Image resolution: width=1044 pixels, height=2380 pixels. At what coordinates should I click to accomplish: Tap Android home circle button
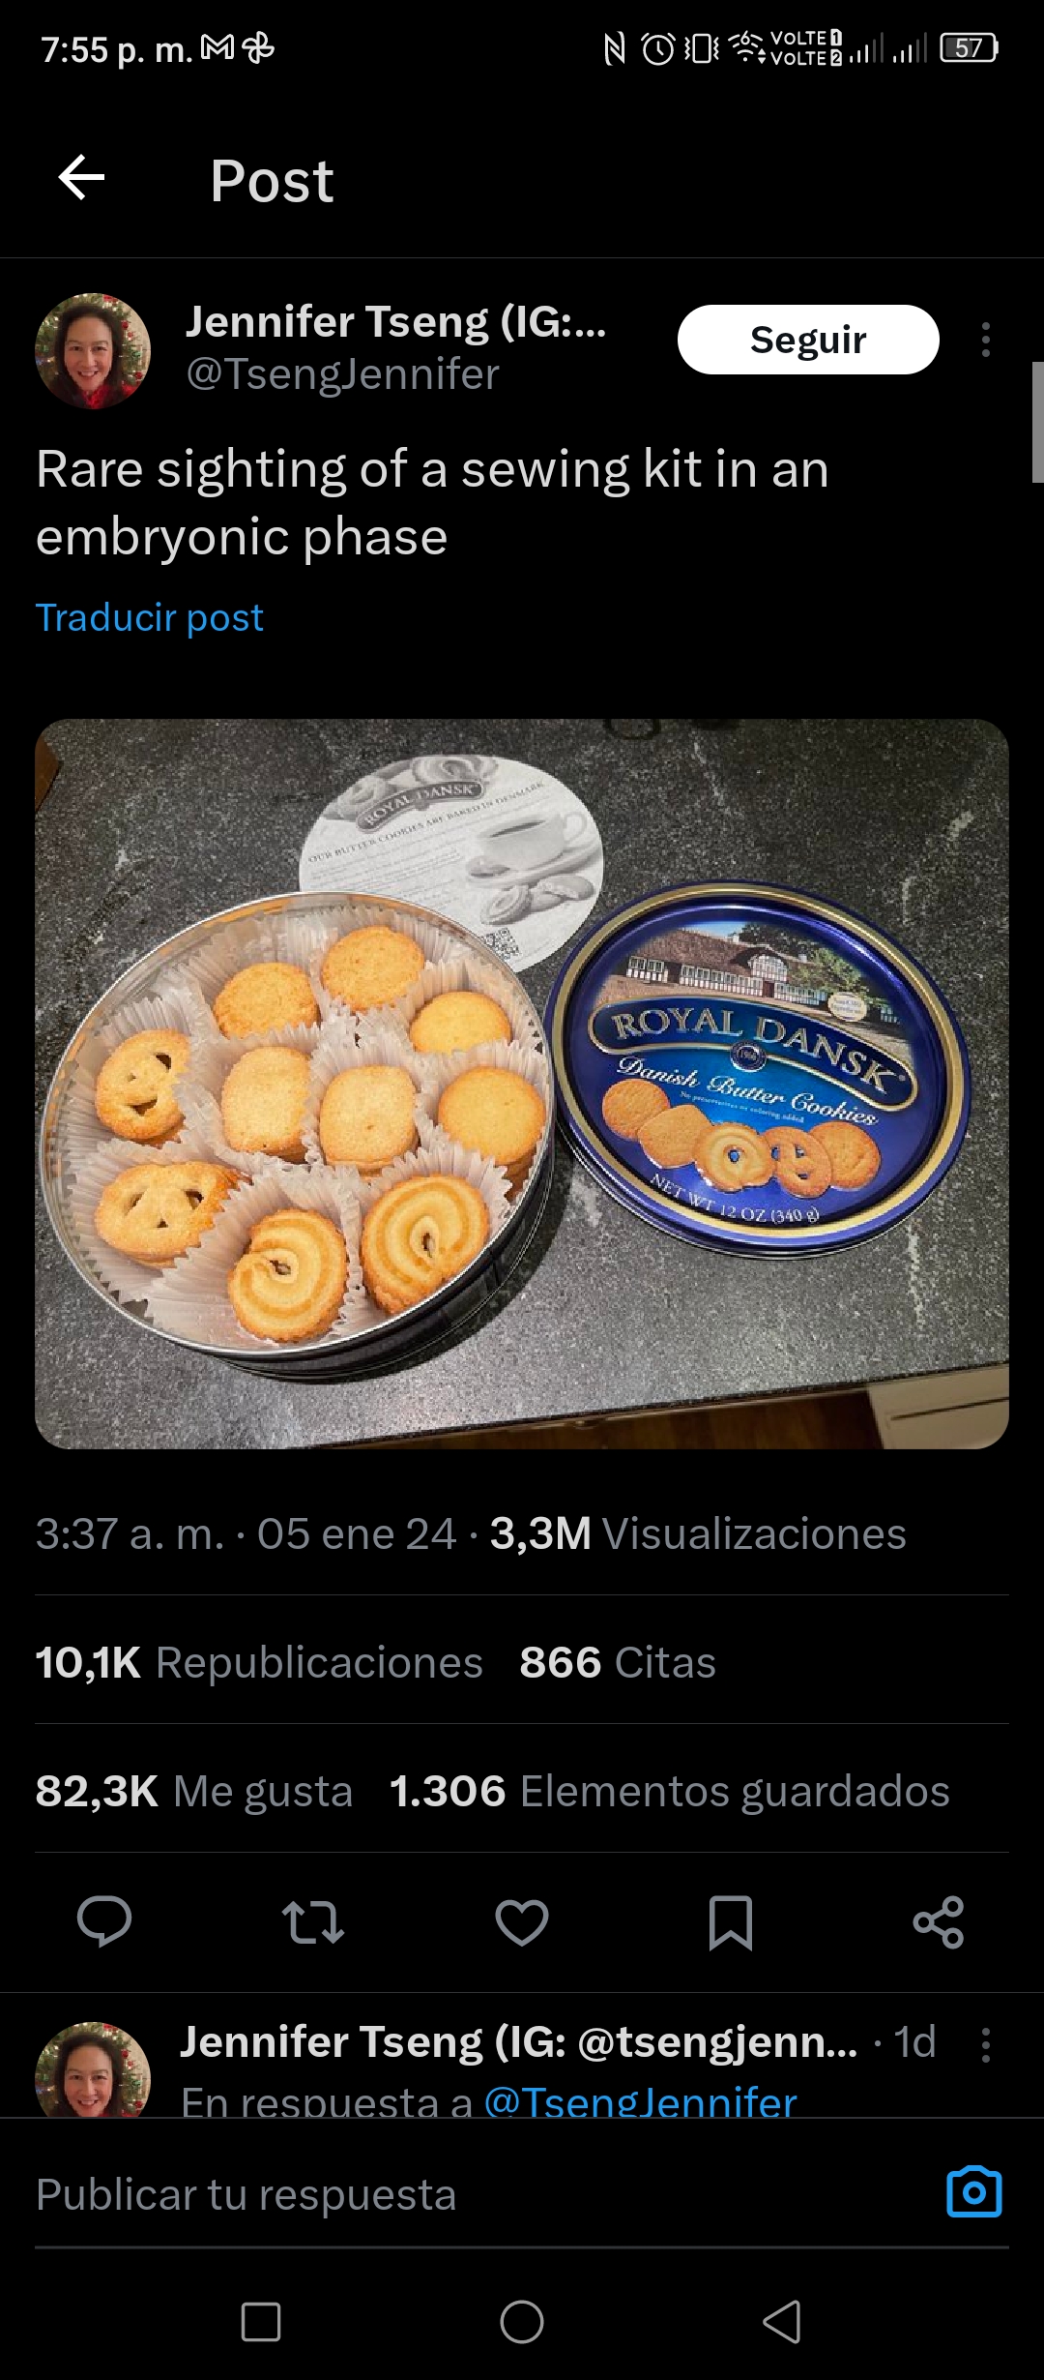522,2322
